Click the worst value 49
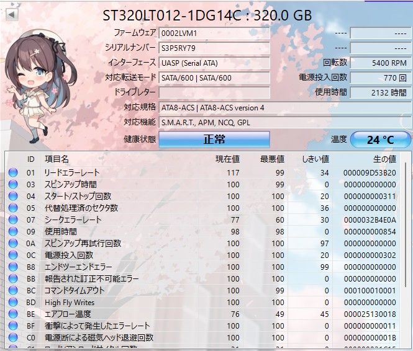The height and width of the screenshot is (351, 413). 279,314
